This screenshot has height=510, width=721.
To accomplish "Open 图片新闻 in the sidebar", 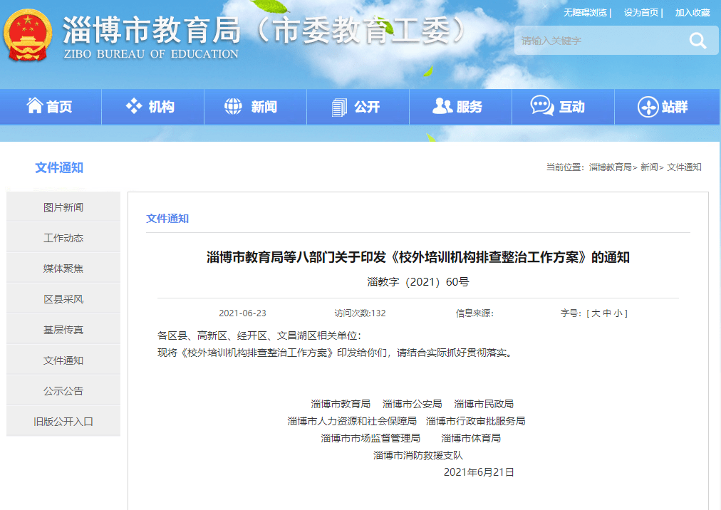I will click(x=63, y=207).
